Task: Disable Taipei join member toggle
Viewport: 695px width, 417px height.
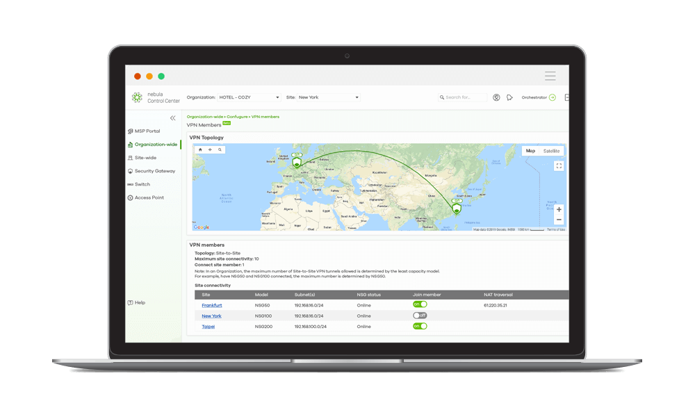Action: [x=419, y=326]
